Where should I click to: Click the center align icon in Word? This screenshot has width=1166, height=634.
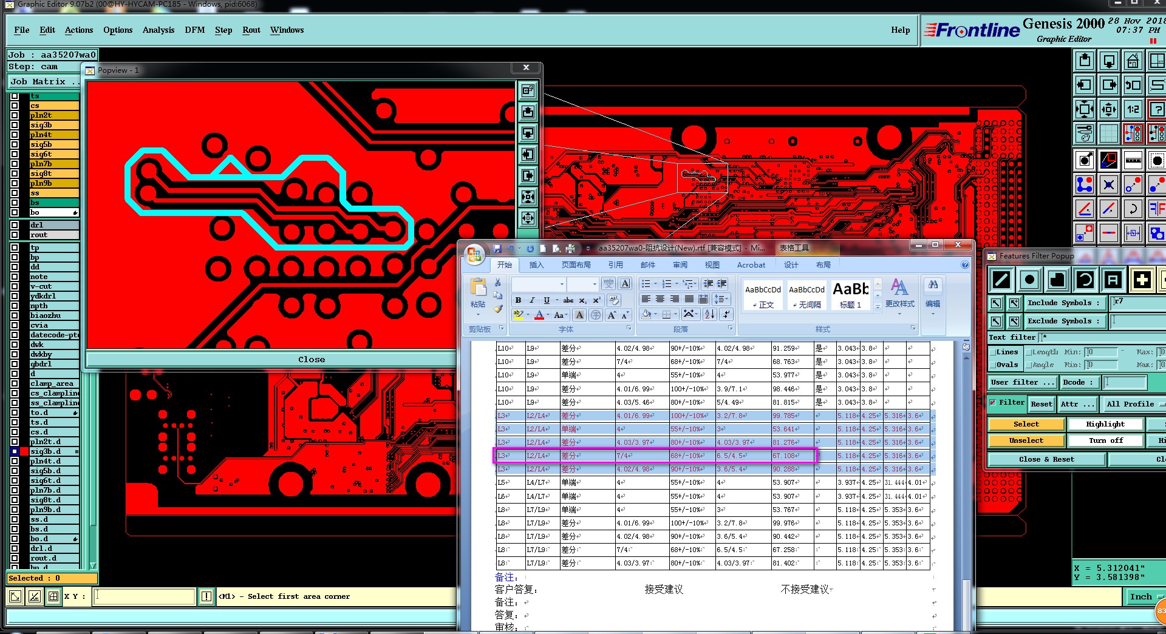[x=660, y=299]
